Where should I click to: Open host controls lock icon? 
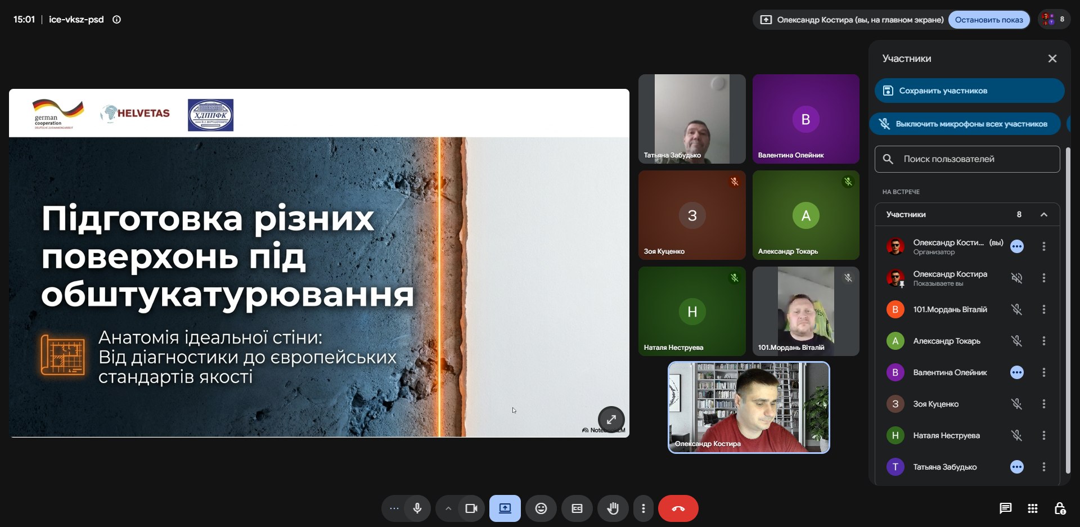pos(1060,508)
